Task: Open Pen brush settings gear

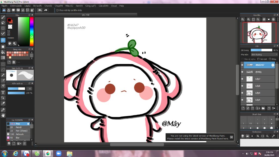Action: click(x=28, y=124)
